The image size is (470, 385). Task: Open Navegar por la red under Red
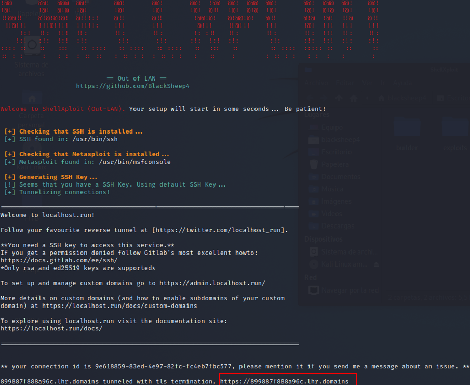click(x=350, y=290)
